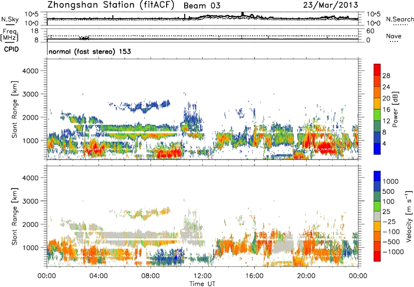This screenshot has height=287, width=414.
Task: Click the "12" label on Power colorbar
Action: tap(386, 121)
